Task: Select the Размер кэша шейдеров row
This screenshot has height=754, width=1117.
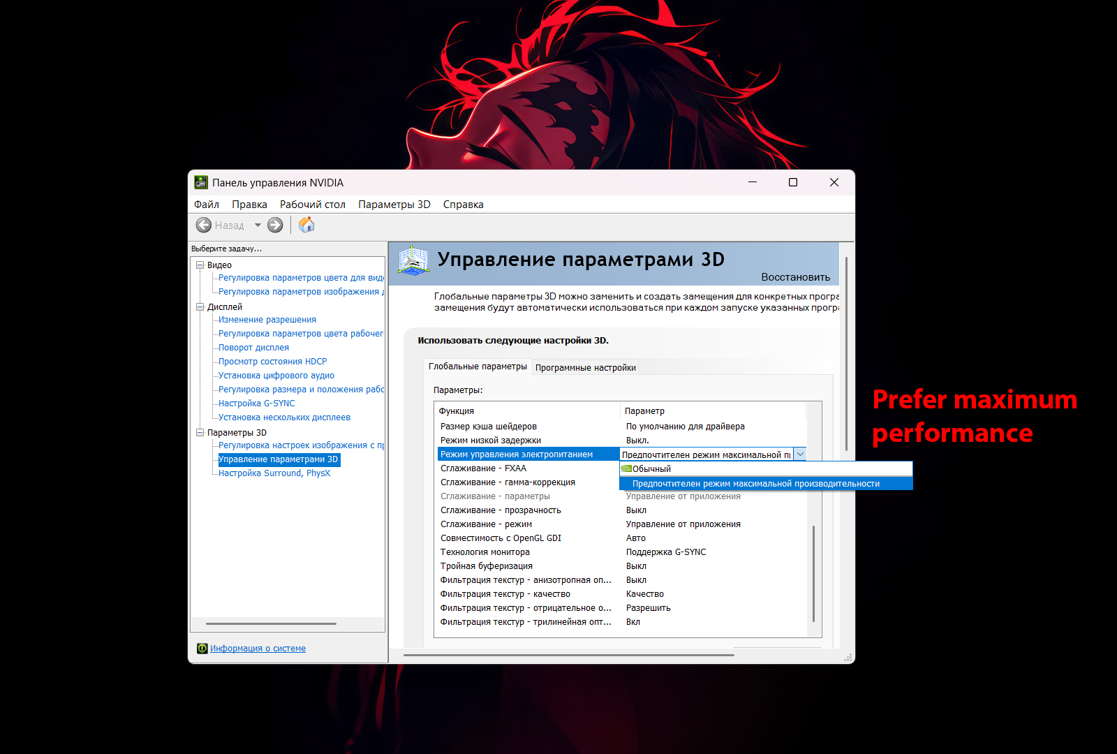Action: pos(622,427)
